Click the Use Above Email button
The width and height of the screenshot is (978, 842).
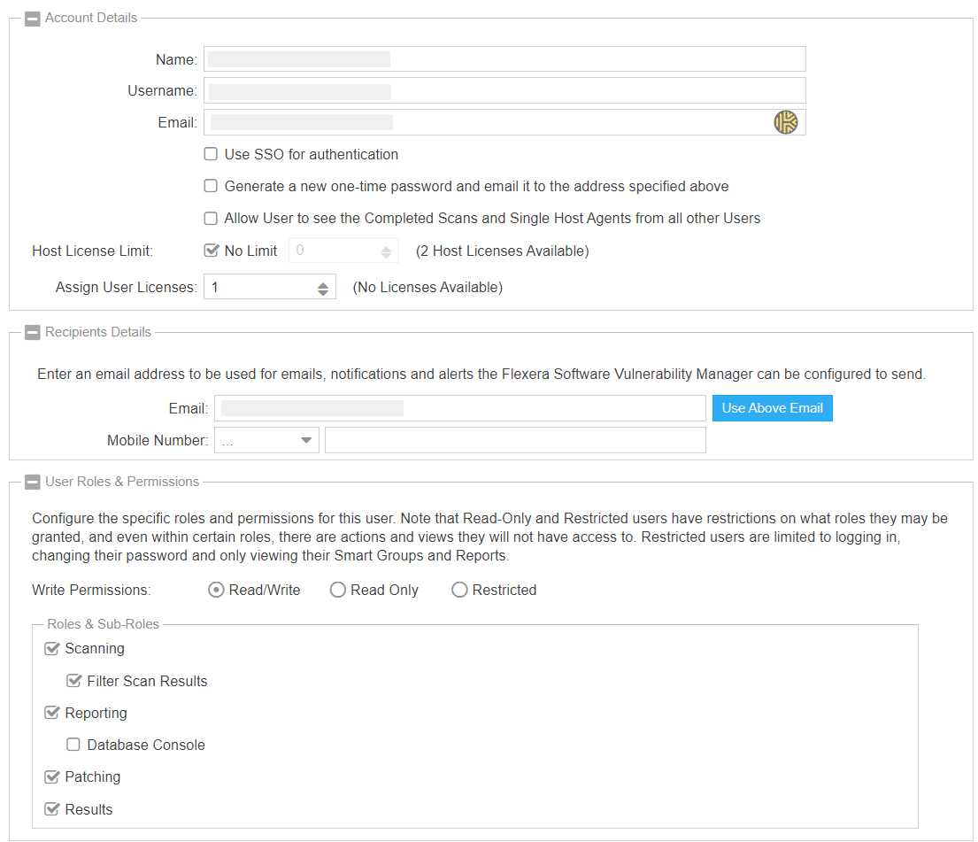coord(772,408)
